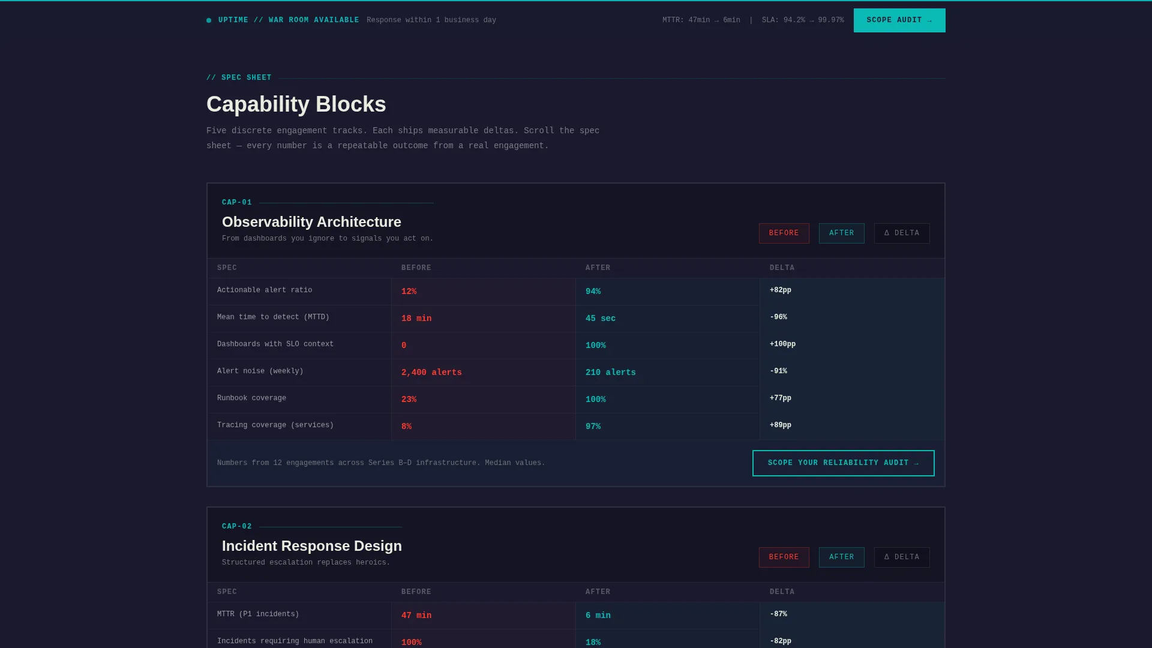
Task: Click the '97%' after value
Action: point(593,427)
